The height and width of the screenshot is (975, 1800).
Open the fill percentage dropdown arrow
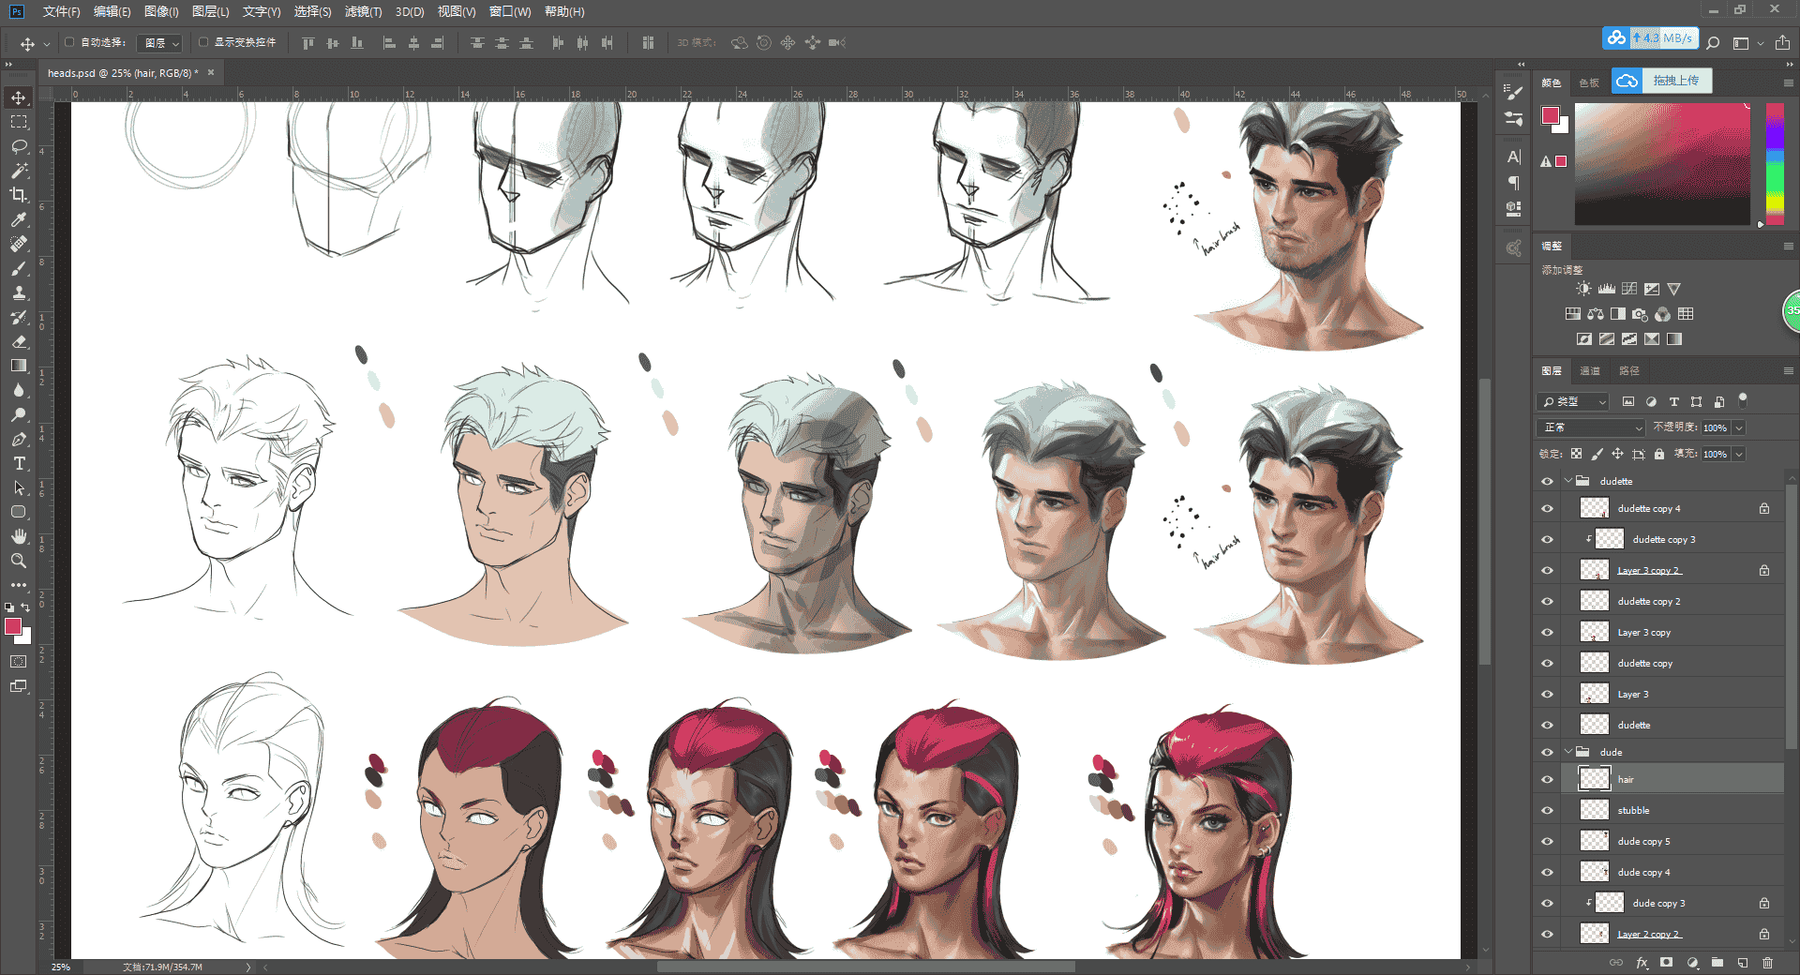point(1739,454)
